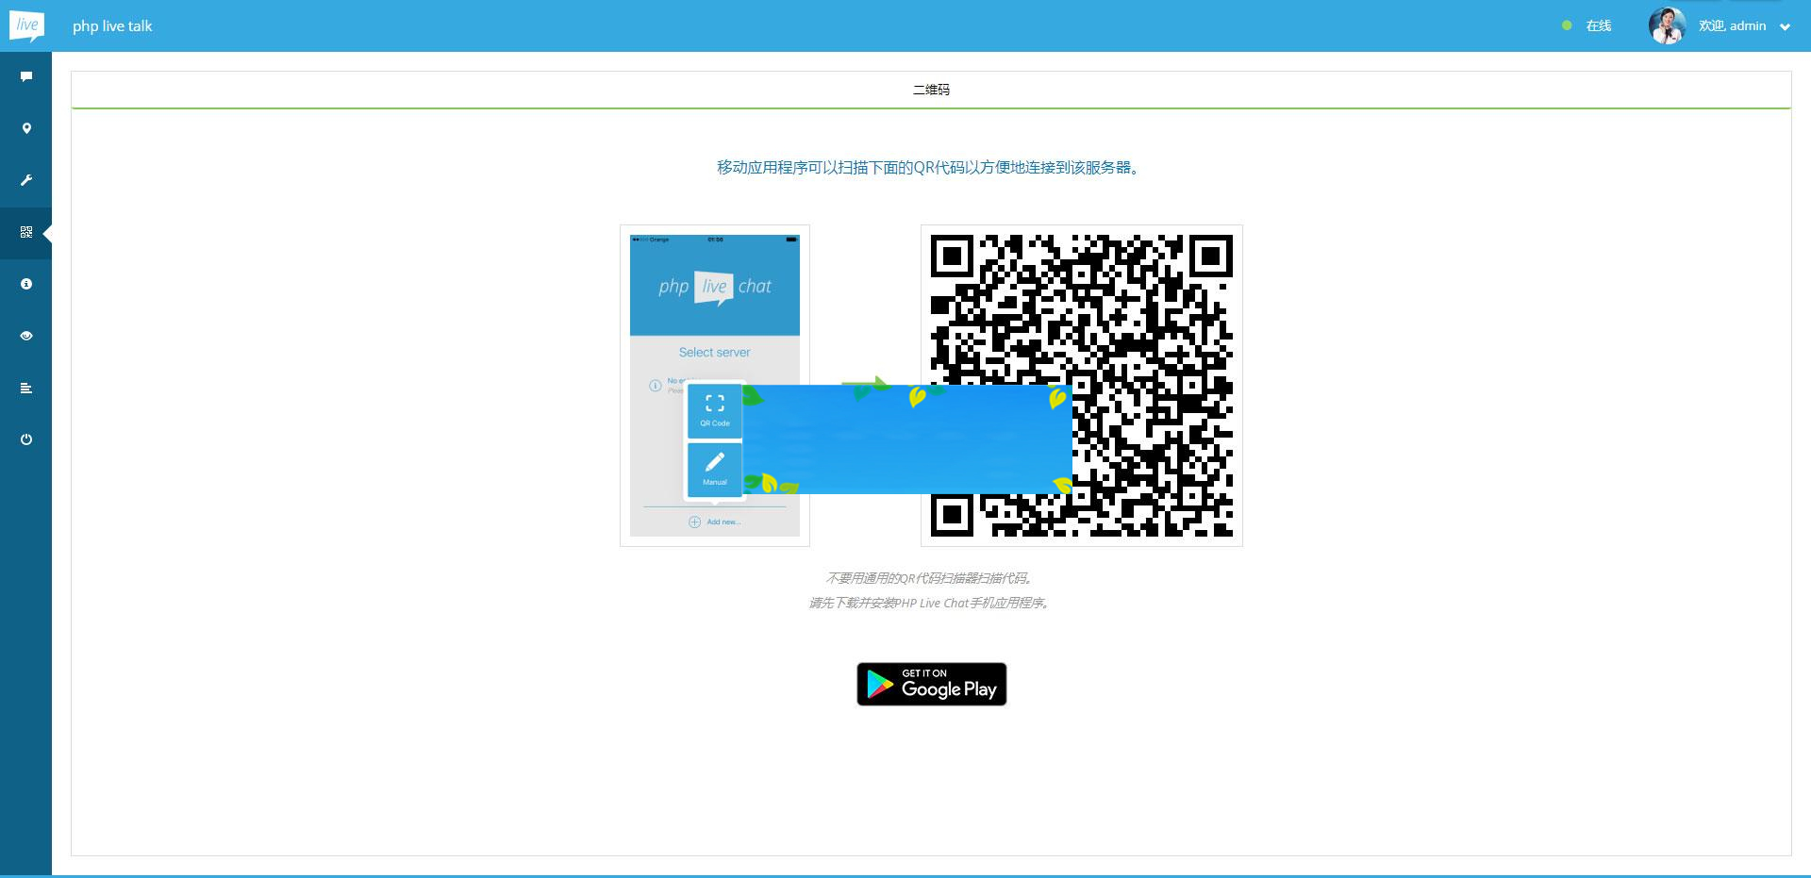Open the text lines log icon

coord(26,388)
